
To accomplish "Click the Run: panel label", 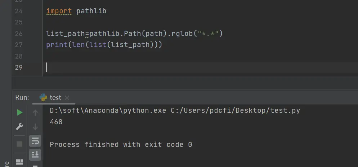I will coord(22,98).
